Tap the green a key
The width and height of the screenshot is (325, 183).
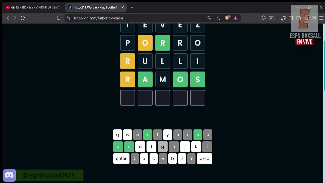point(118,147)
